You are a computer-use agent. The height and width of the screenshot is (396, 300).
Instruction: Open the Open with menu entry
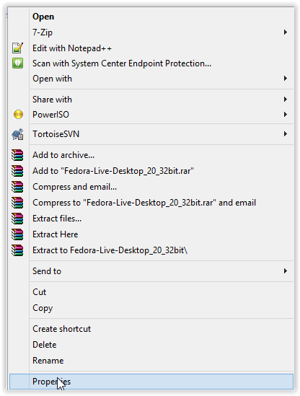151,79
